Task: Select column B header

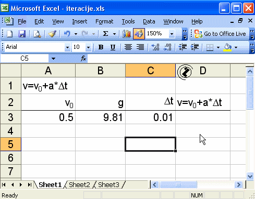Action: [100, 71]
